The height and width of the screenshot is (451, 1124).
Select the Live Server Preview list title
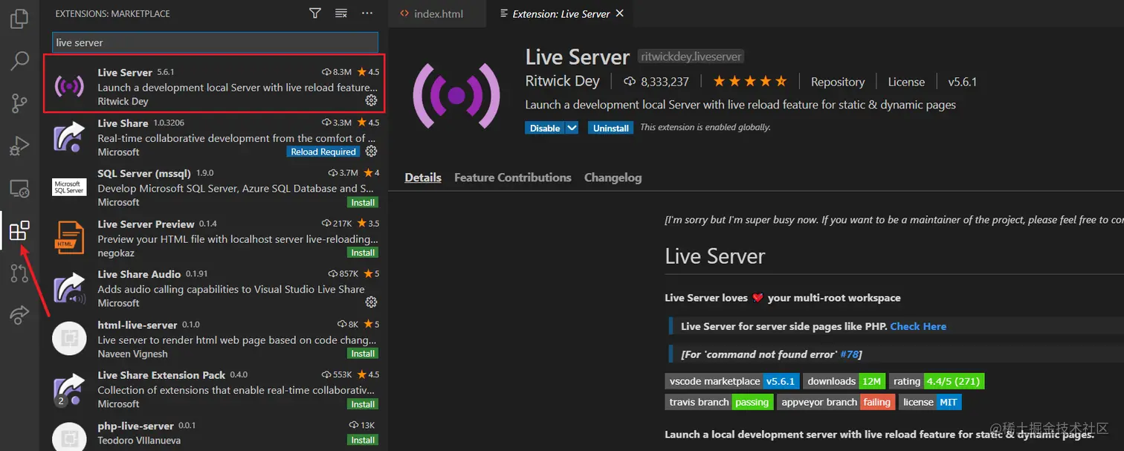point(146,224)
